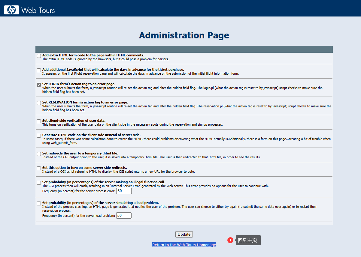Enable the server load problem probability checkbox
The width and height of the screenshot is (361, 257).
[39, 203]
